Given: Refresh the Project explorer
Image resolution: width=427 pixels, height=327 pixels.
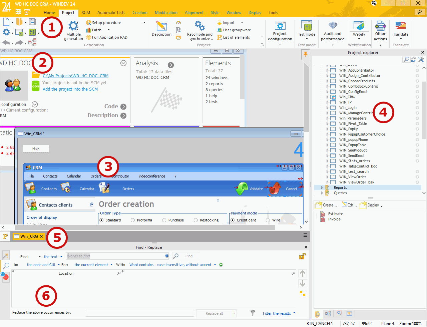Looking at the screenshot, I should point(413,60).
